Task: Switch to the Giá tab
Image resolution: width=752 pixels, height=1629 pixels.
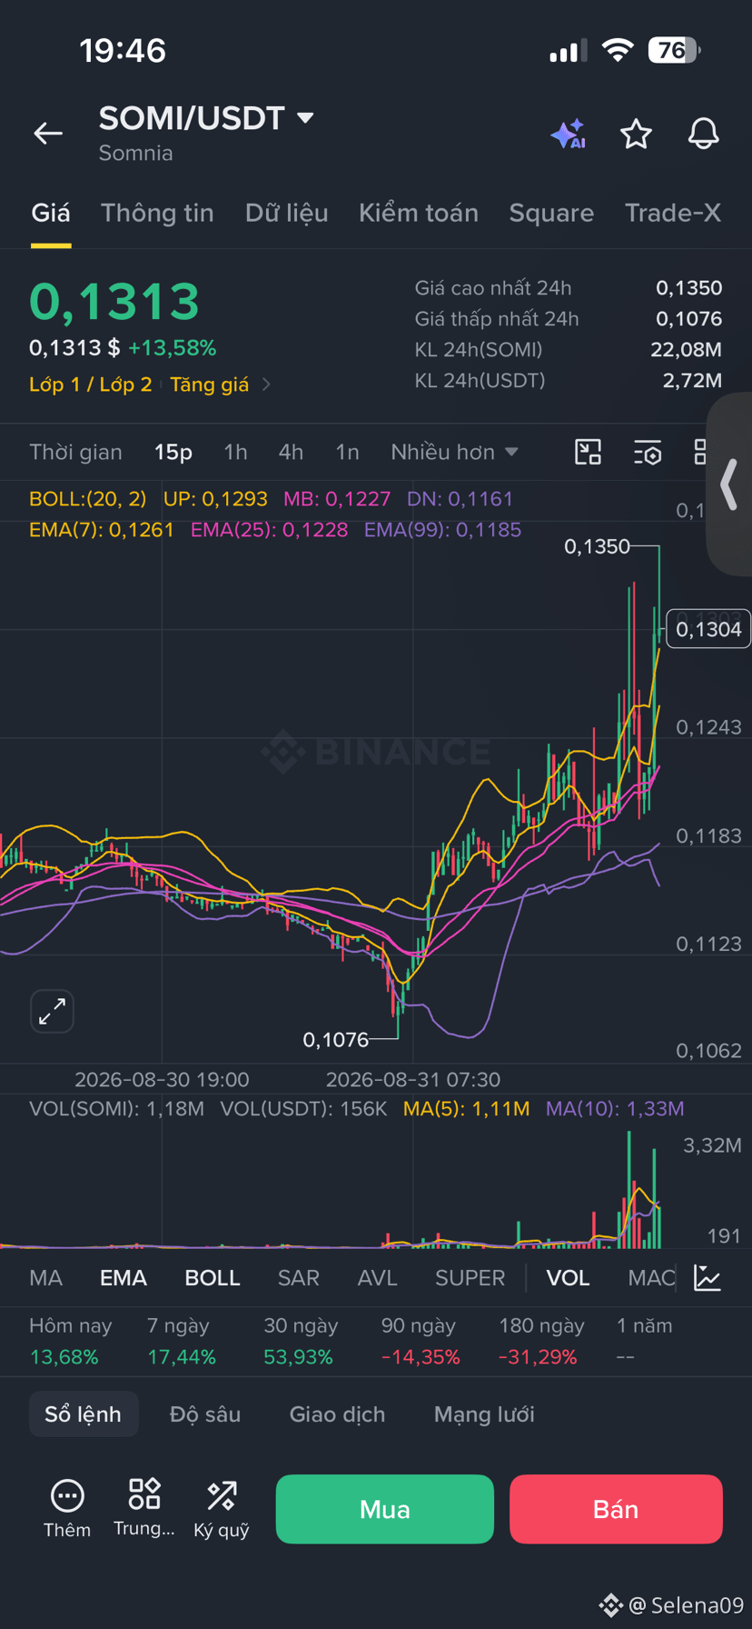Action: click(51, 214)
